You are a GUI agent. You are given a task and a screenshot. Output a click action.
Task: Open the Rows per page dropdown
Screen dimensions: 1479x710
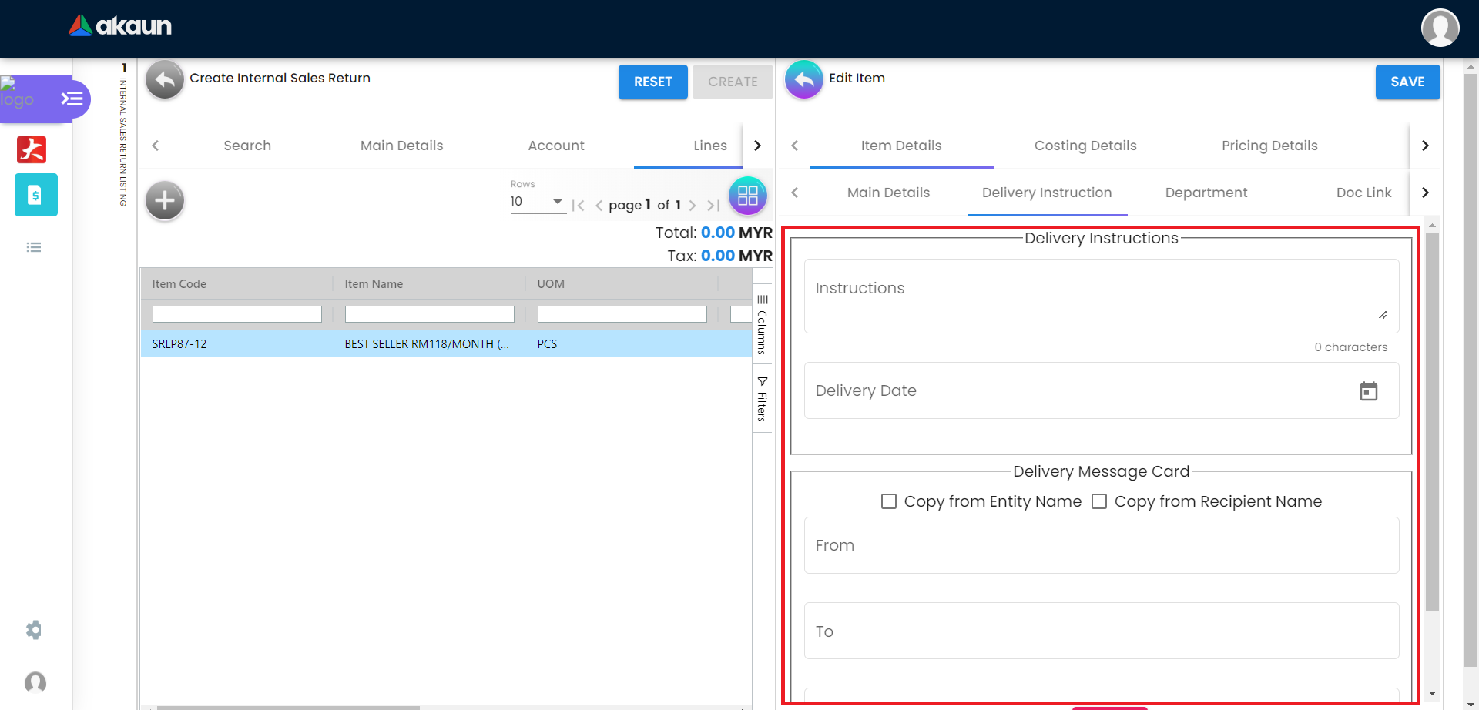point(537,202)
